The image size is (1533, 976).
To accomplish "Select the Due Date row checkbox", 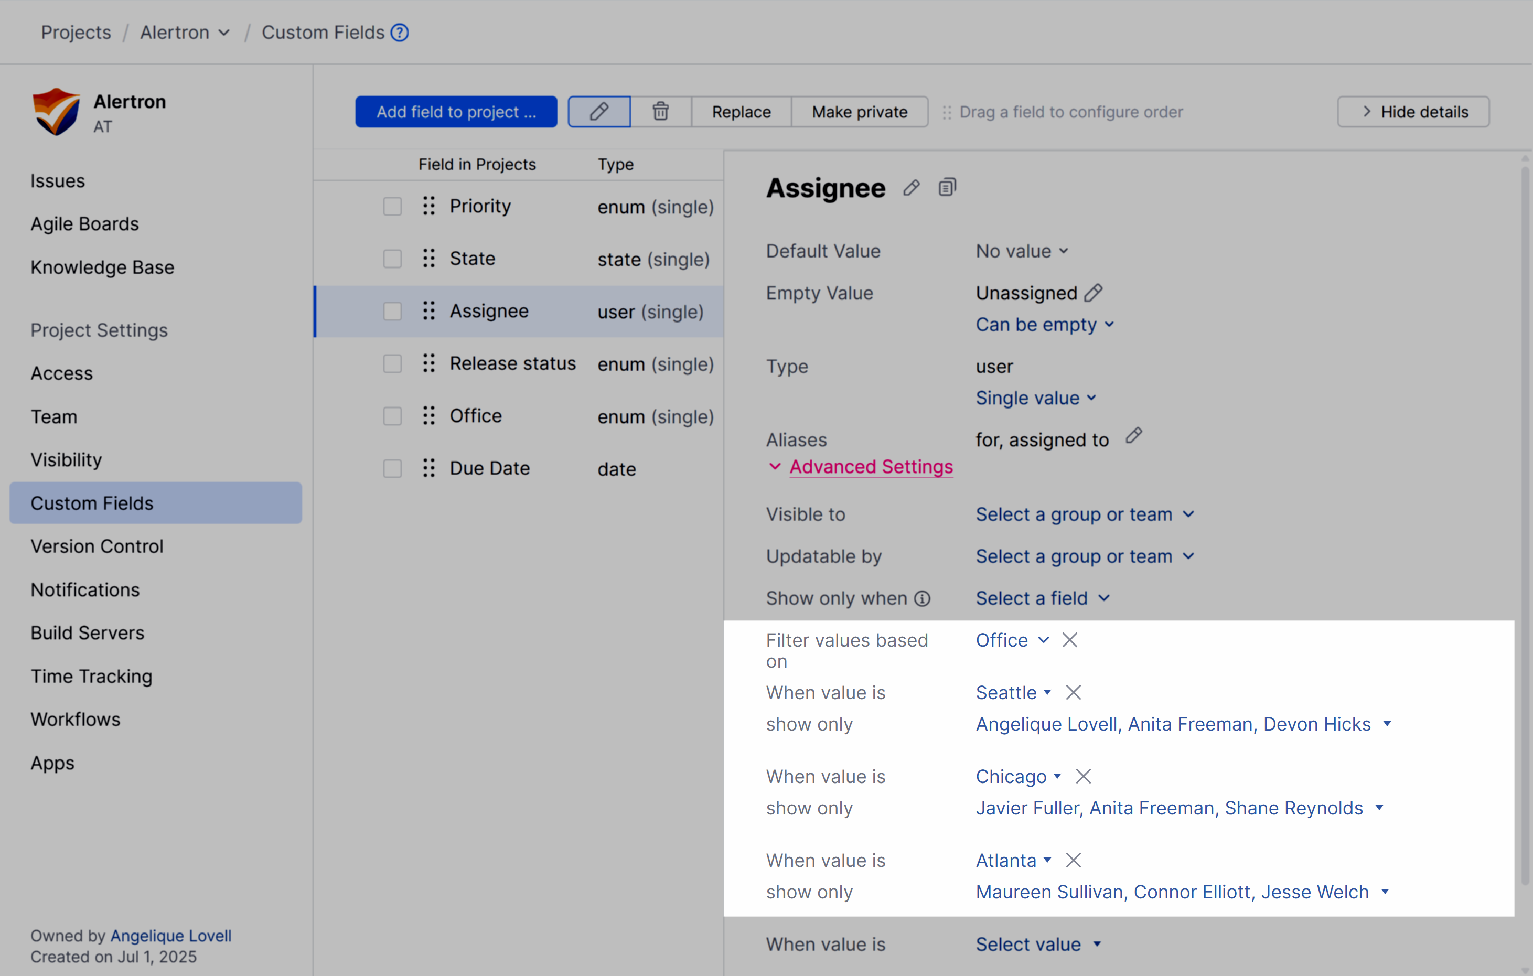I will tap(392, 468).
